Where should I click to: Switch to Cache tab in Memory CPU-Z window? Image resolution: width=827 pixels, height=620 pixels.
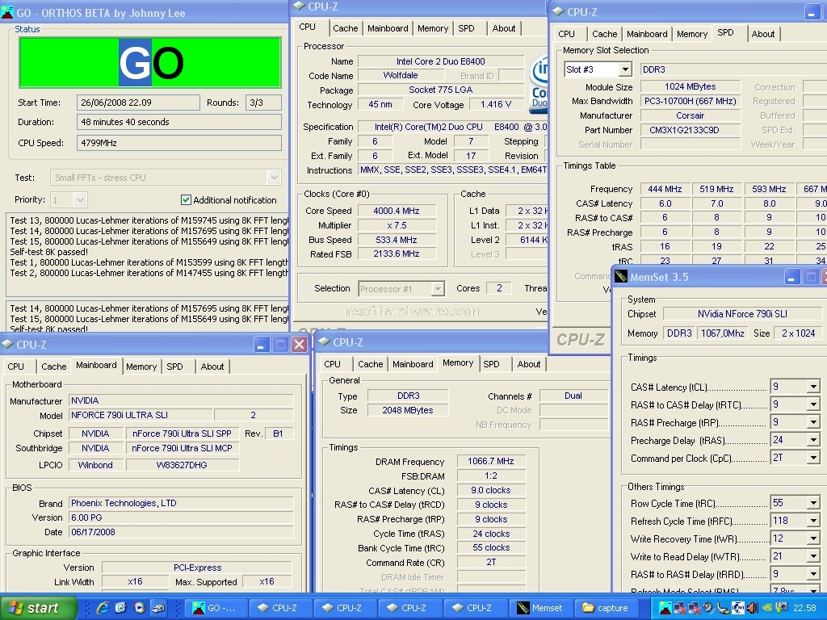(370, 364)
